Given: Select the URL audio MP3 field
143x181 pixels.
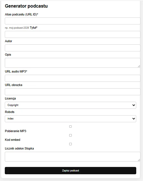Looking at the screenshot, I should (72, 78).
